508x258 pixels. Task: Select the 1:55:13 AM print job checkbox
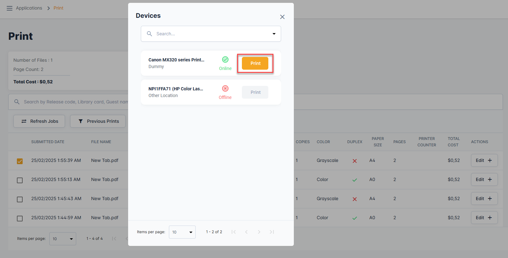pyautogui.click(x=20, y=180)
